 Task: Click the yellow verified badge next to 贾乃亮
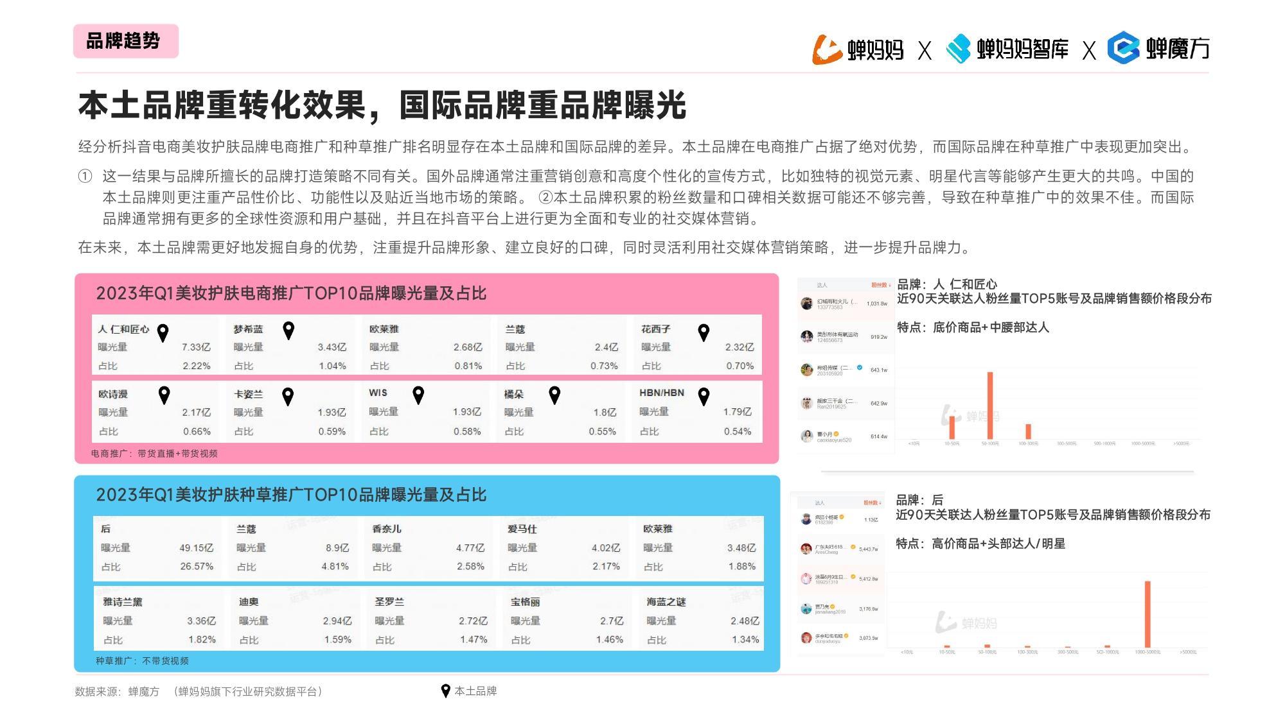[x=833, y=606]
